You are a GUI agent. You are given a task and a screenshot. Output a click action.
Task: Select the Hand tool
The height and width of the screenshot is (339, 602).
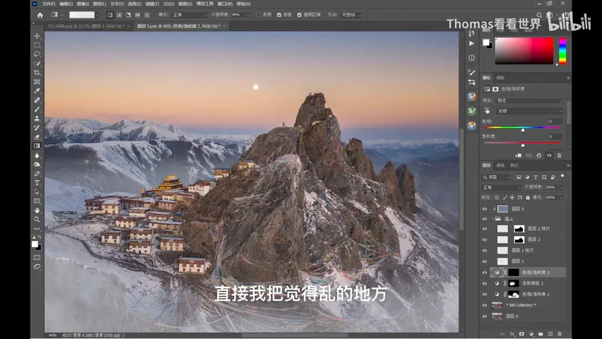(37, 210)
